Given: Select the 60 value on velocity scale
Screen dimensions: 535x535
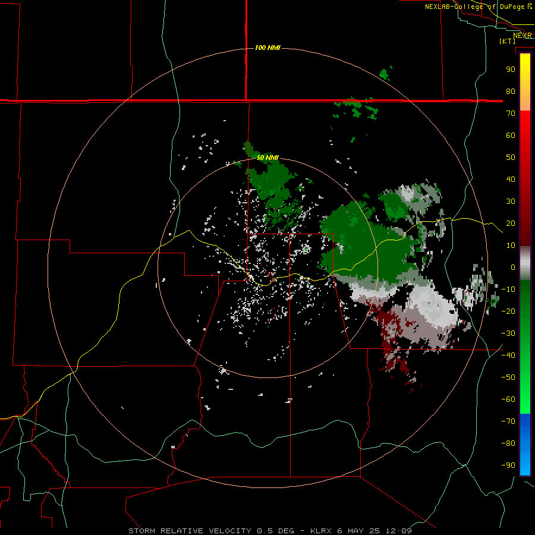Looking at the screenshot, I should (x=511, y=135).
